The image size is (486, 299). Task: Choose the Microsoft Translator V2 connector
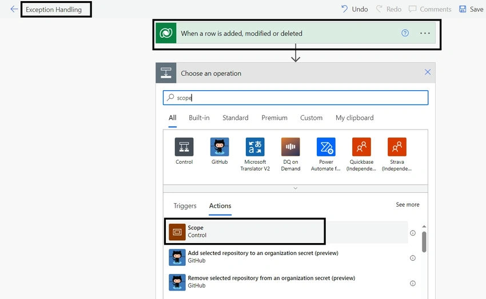point(255,147)
